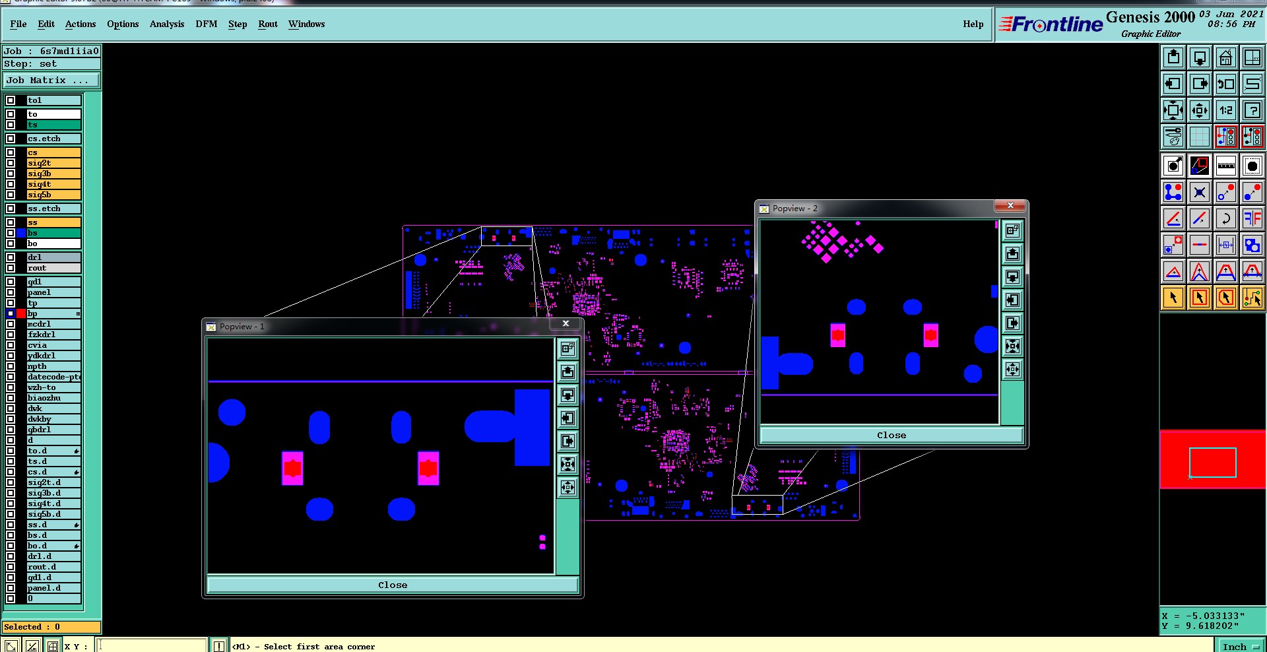Select the datecode-pt layer name
The width and height of the screenshot is (1267, 652).
coord(53,377)
